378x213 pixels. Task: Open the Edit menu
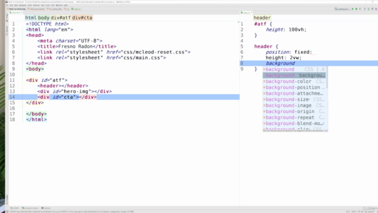point(11,5)
